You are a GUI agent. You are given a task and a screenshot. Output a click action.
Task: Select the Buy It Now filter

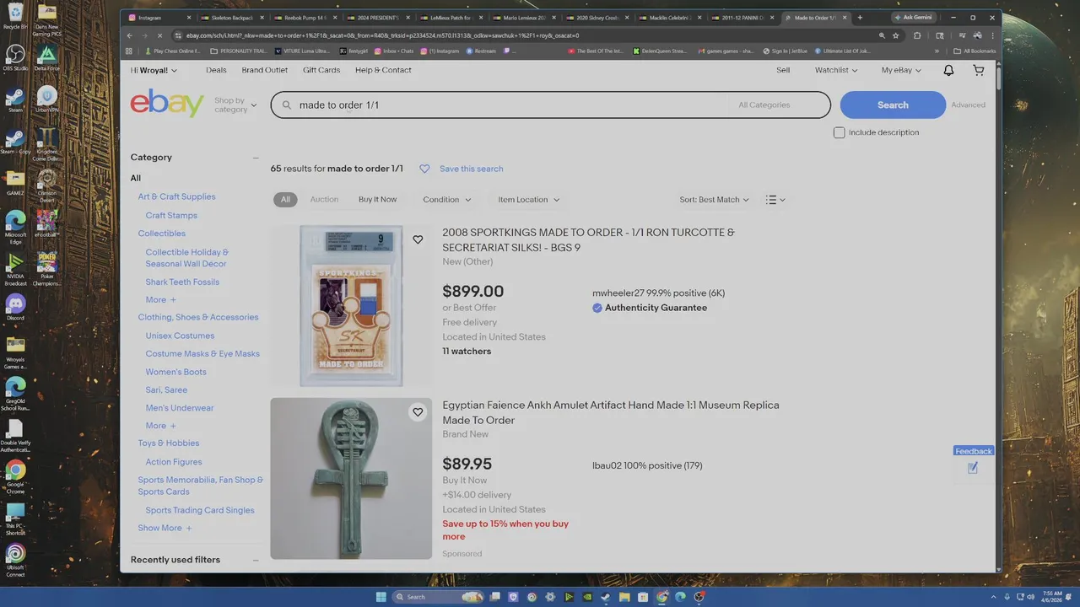point(377,200)
